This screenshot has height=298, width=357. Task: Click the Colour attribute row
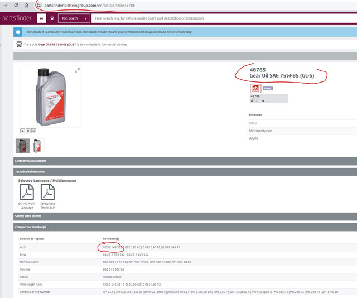click(x=302, y=123)
